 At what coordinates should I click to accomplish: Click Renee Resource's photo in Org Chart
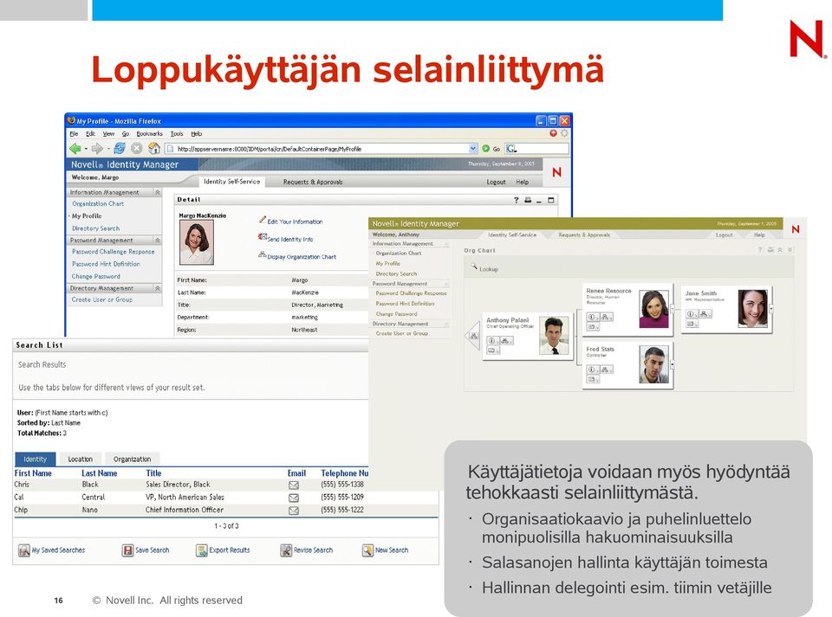point(653,309)
